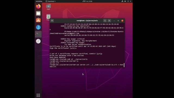
Task: Click the line with only the 'ls' command
Action: coord(64,61)
